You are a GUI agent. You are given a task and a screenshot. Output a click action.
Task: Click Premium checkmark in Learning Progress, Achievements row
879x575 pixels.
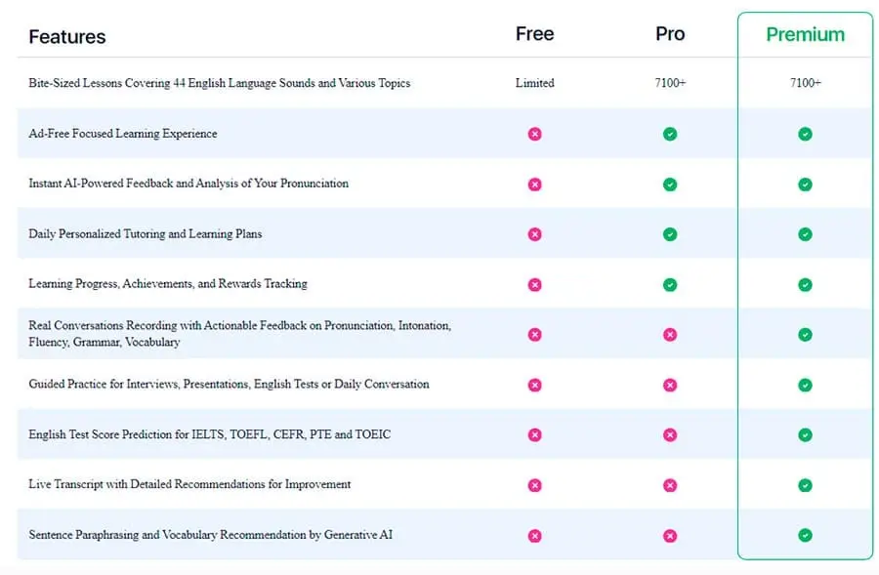point(805,285)
